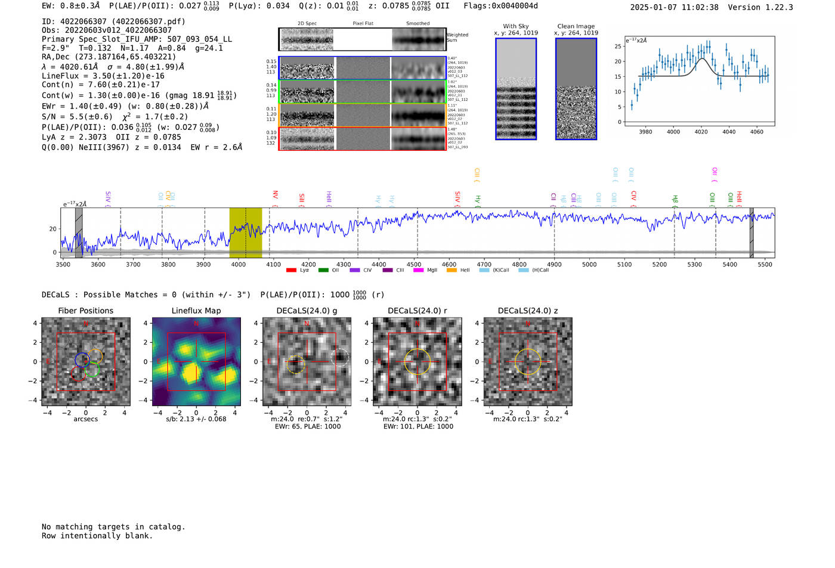Image resolution: width=835 pixels, height=568 pixels.
Task: Click the magenta MgII legend swatch
Action: click(x=419, y=271)
